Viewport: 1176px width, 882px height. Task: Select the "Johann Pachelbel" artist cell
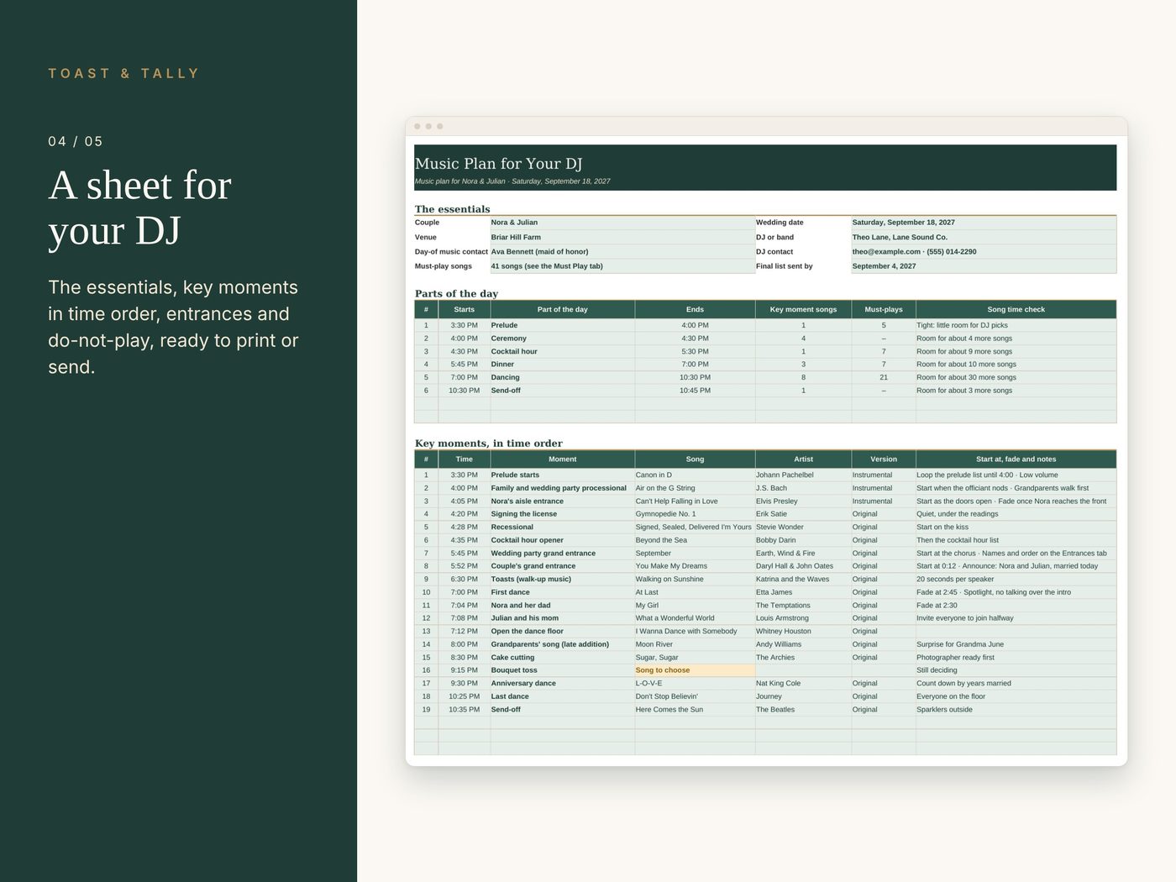[x=803, y=475]
